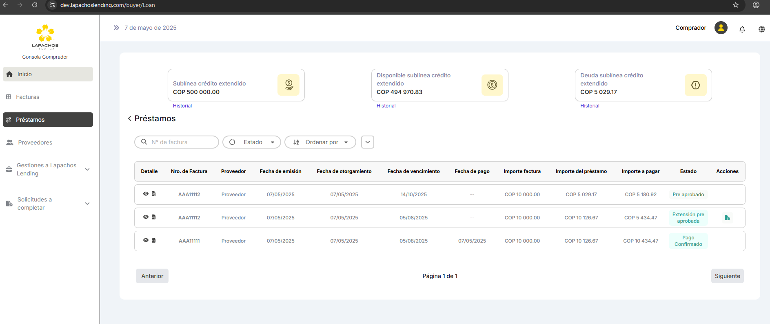
Task: Click the N° de factura search field
Action: (180, 142)
